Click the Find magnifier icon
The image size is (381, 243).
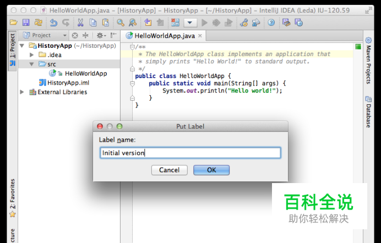(x=120, y=23)
